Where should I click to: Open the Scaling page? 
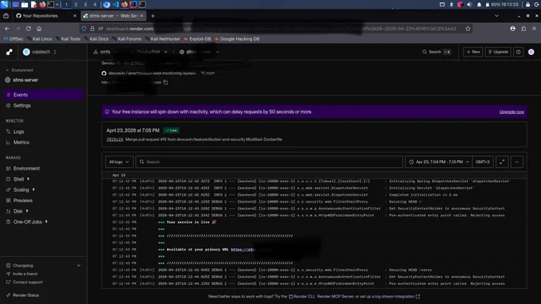(21, 189)
